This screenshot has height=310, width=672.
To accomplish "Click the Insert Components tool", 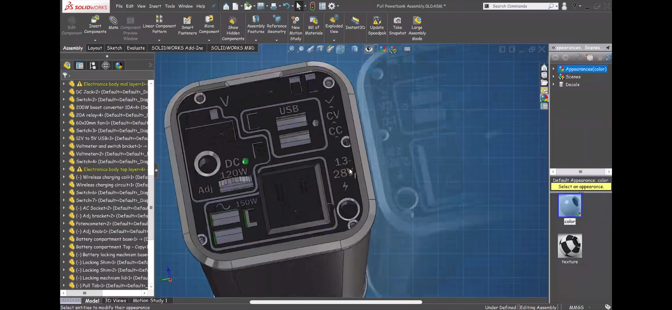I will click(95, 24).
